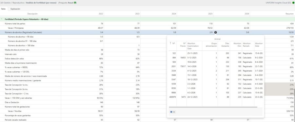Viewport: 295px width, 122px height.
Task: Click the 2023 column header
Action: [x=137, y=14]
